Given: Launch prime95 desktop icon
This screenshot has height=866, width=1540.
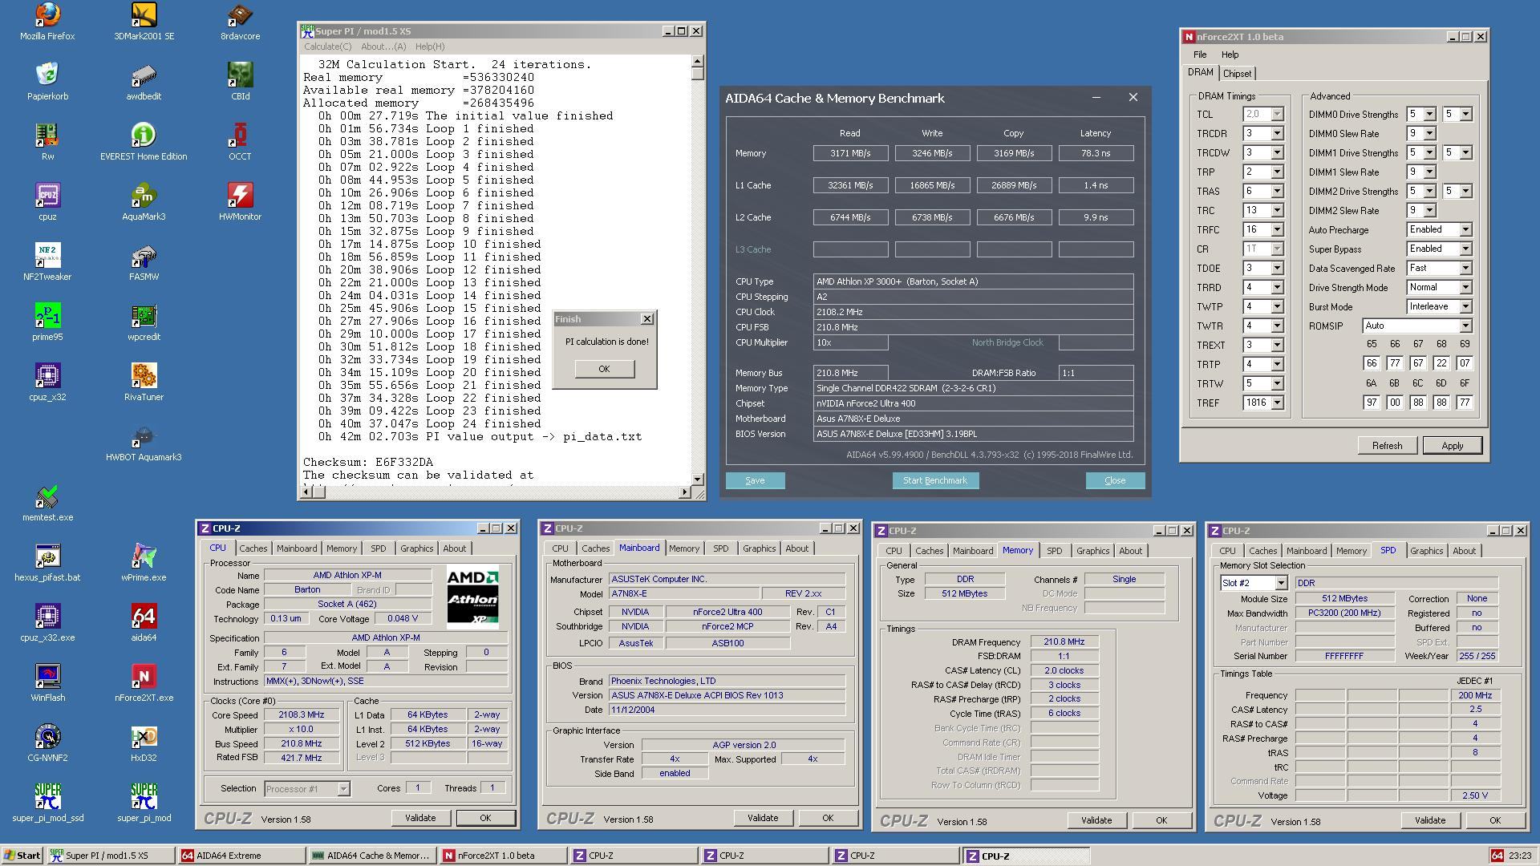Looking at the screenshot, I should pos(47,322).
